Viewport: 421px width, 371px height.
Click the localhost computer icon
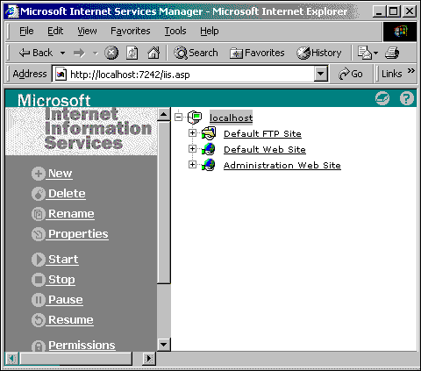click(x=195, y=118)
